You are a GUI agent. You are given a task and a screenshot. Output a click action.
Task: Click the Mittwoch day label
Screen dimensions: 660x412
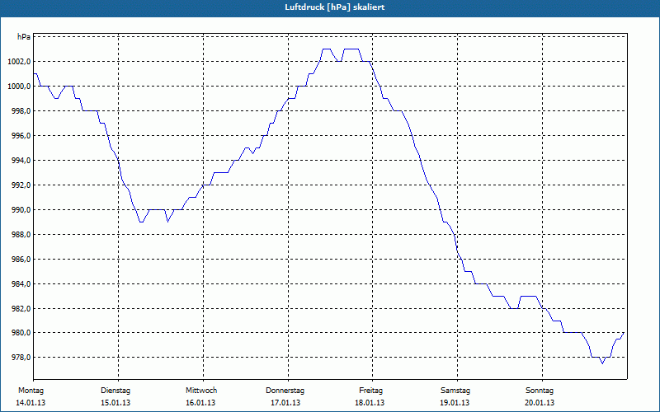[201, 391]
